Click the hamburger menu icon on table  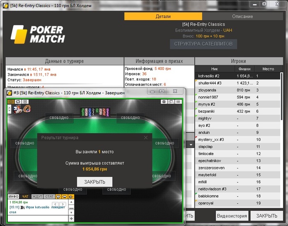[x=178, y=101]
